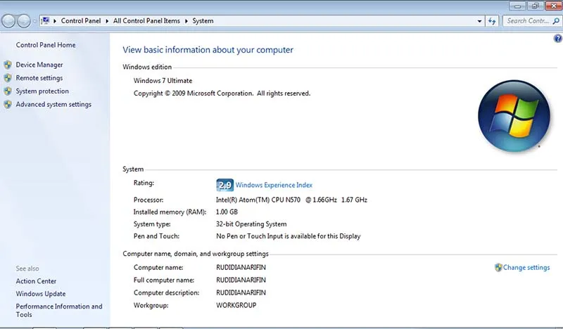Select the System breadcrumb
The height and width of the screenshot is (329, 563).
[203, 21]
